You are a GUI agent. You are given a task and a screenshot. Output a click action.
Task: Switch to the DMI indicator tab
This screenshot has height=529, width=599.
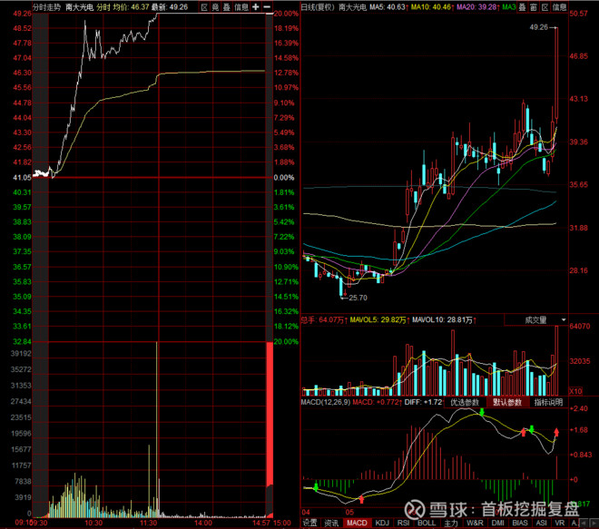point(497,523)
